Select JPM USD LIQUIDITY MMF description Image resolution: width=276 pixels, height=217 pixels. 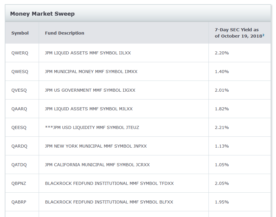(x=92, y=127)
